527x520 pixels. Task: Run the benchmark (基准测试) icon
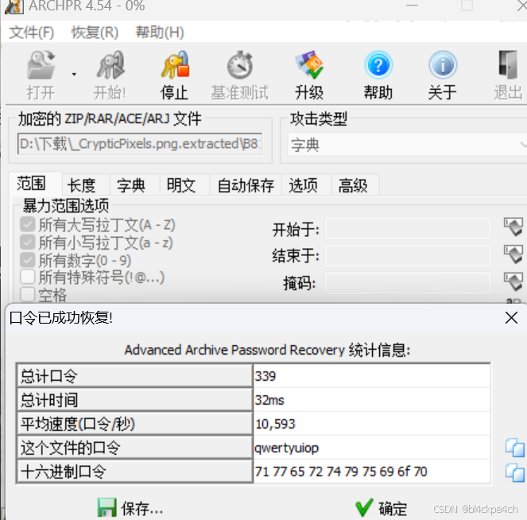(239, 65)
